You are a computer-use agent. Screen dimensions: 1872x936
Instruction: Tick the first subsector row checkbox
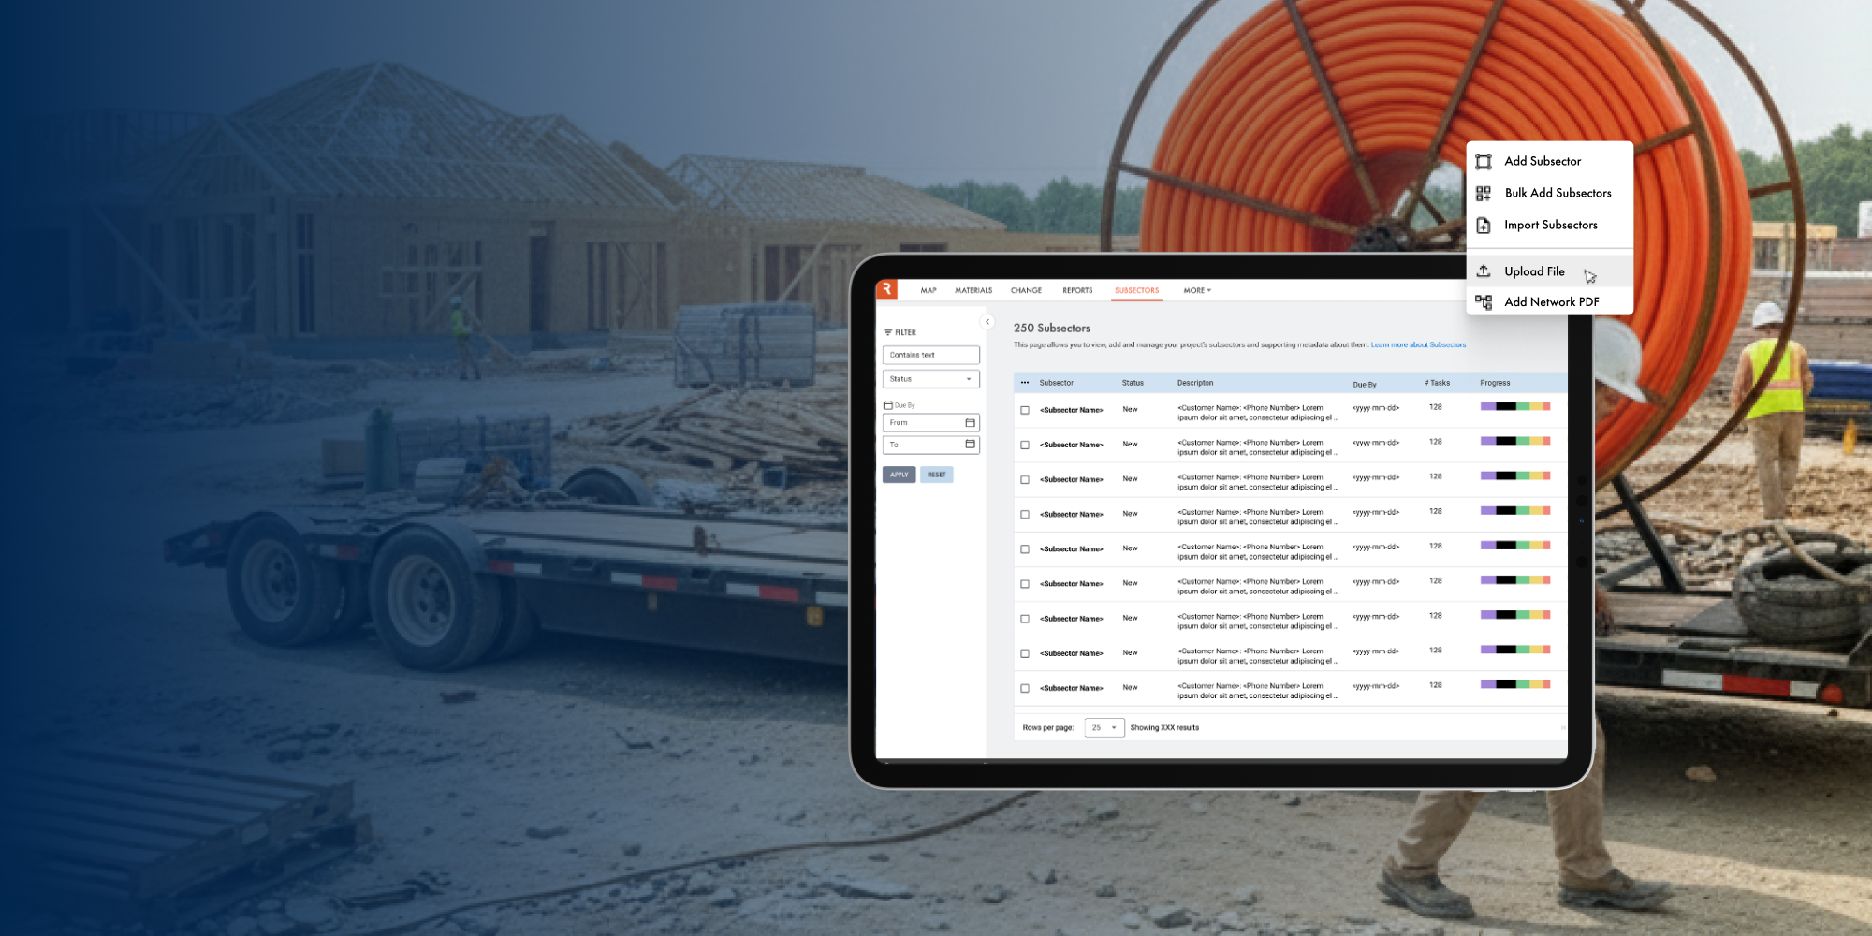(1025, 410)
